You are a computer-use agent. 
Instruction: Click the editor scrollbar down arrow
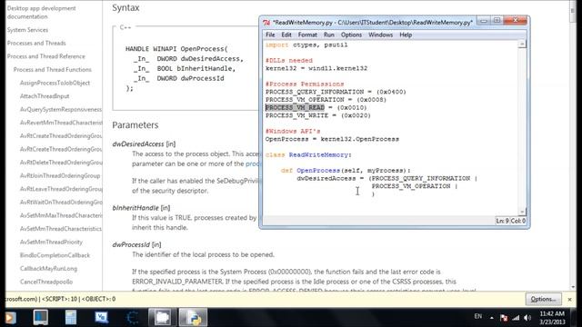point(522,212)
